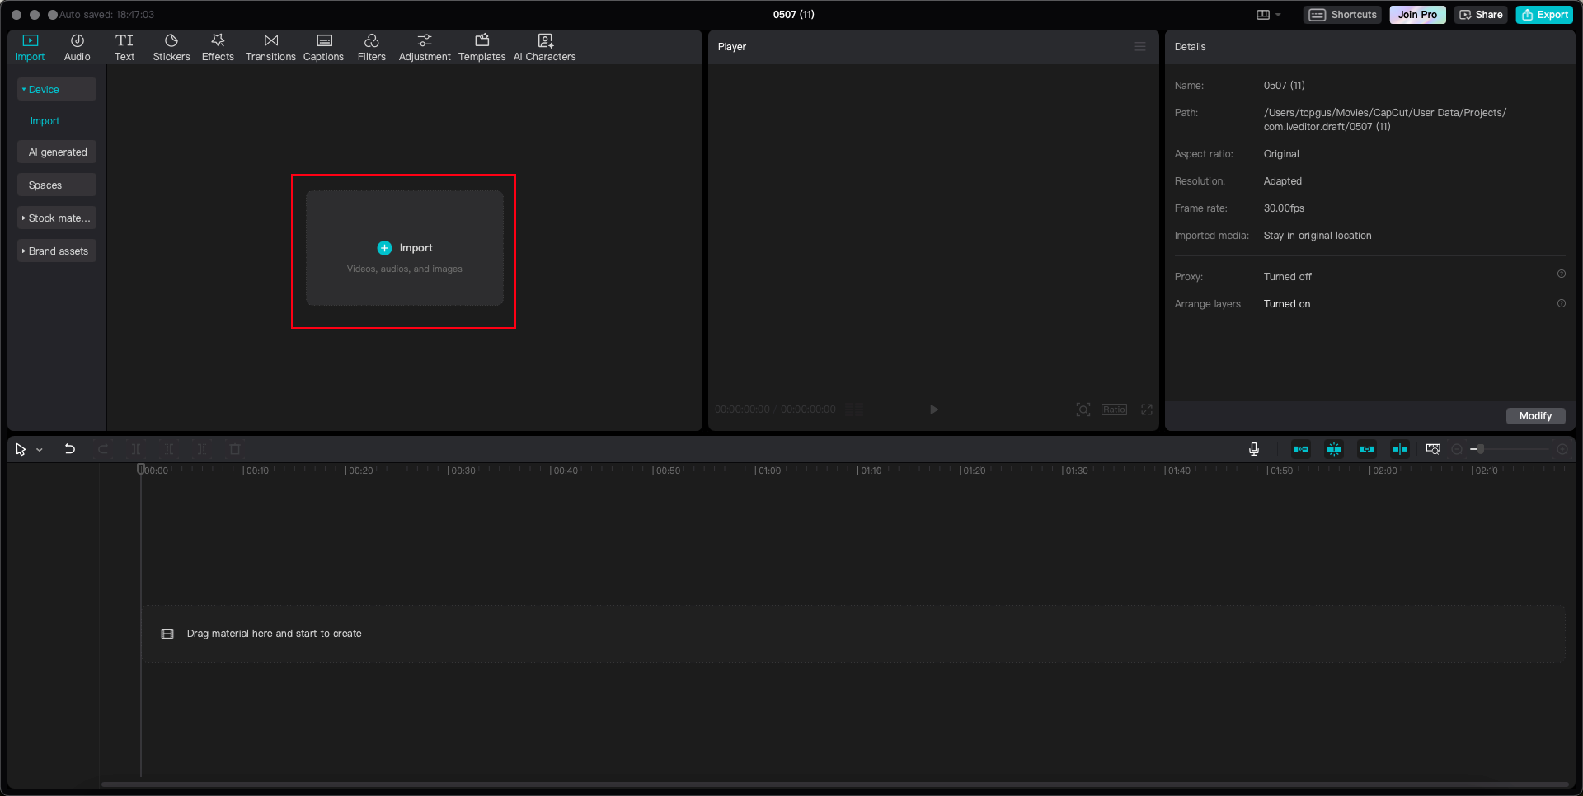This screenshot has width=1583, height=796.
Task: Click the timeline playhead at 00:00
Action: (141, 470)
